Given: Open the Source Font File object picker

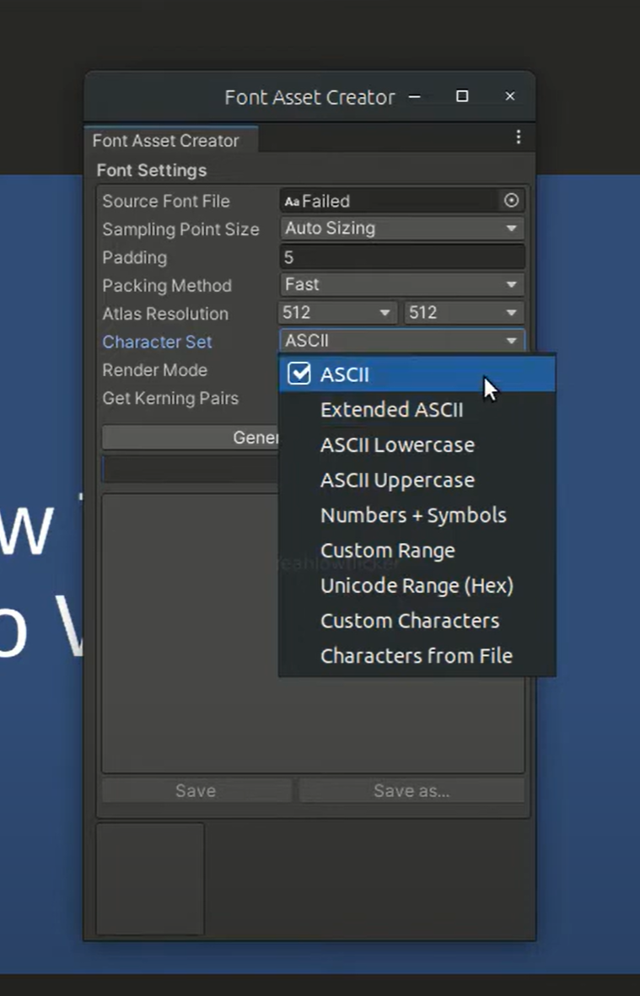Looking at the screenshot, I should click(511, 201).
